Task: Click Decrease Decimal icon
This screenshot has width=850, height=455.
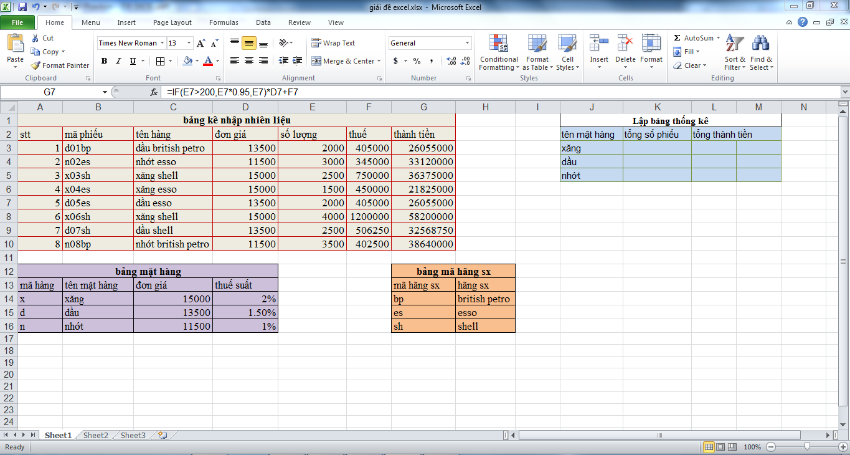Action: click(466, 61)
